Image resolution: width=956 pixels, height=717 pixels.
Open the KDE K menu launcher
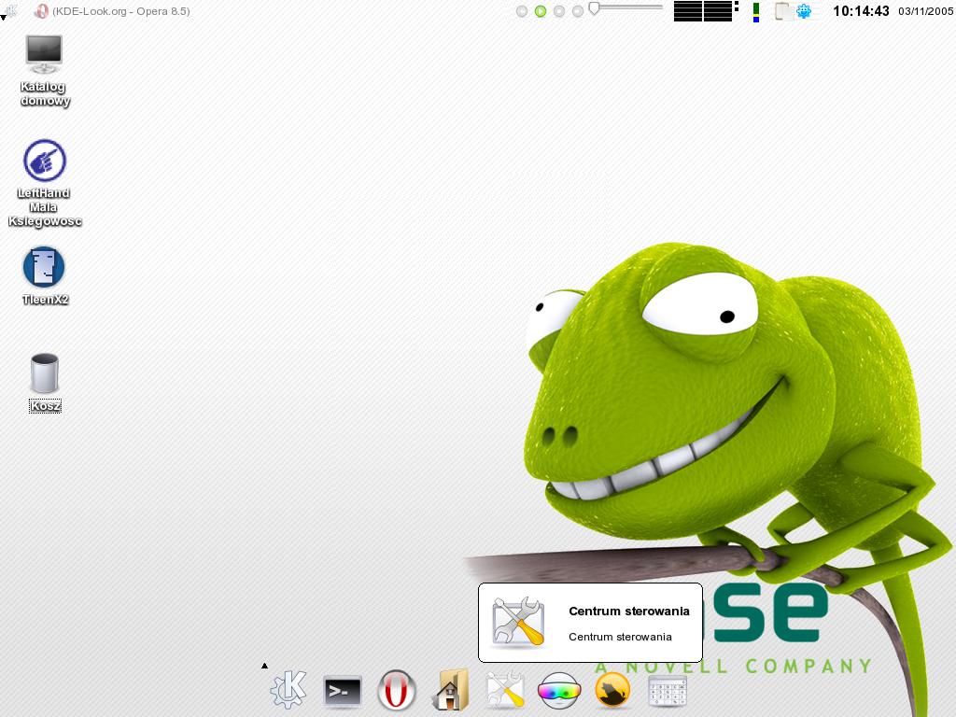288,690
